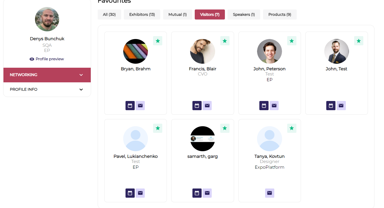Switch to the Exhibitors (13) tab

click(142, 15)
